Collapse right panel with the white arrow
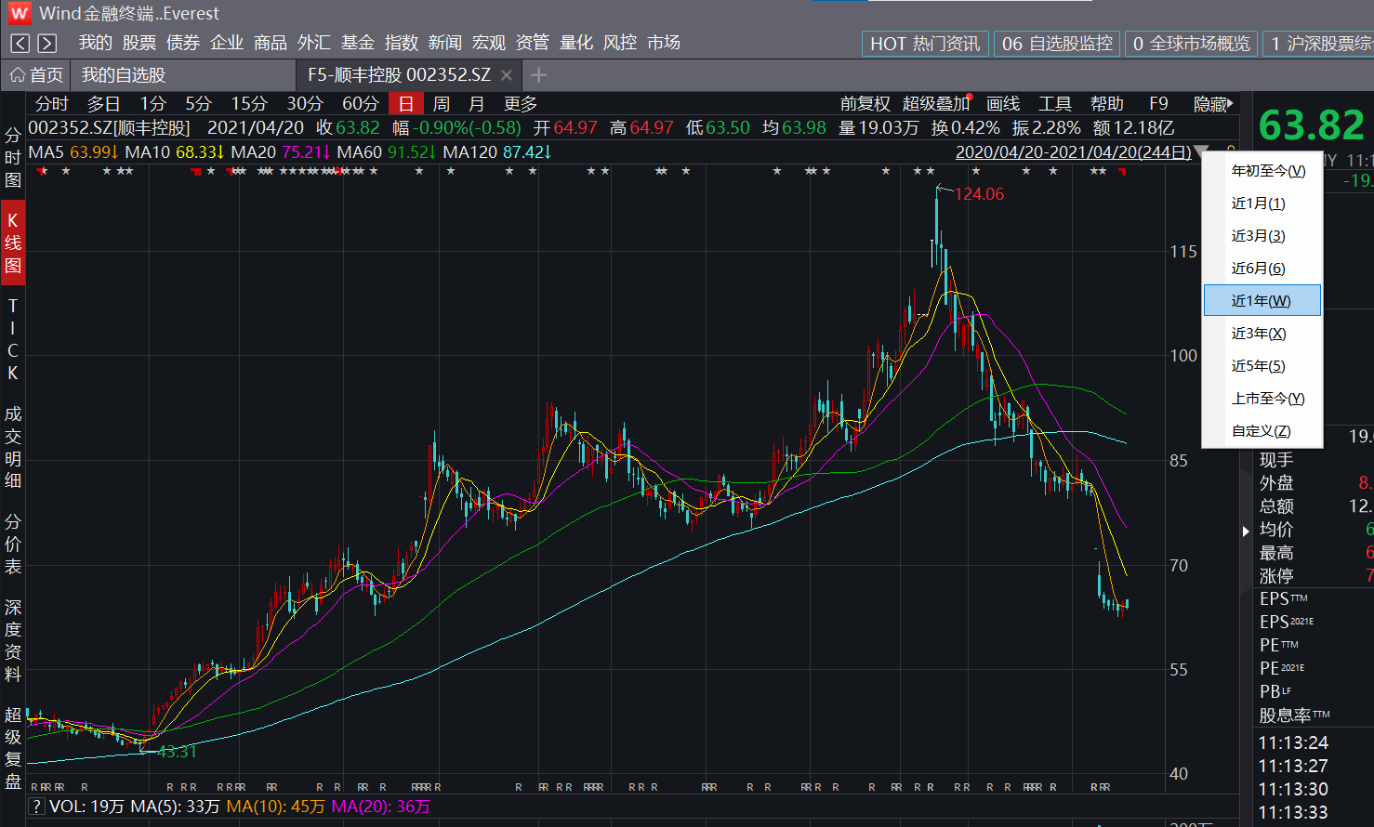This screenshot has height=827, width=1374. point(1246,531)
